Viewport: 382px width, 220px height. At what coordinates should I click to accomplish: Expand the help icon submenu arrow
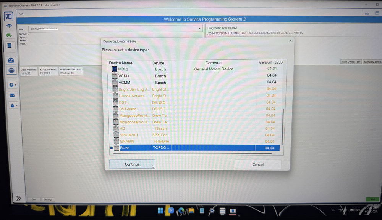[16, 85]
